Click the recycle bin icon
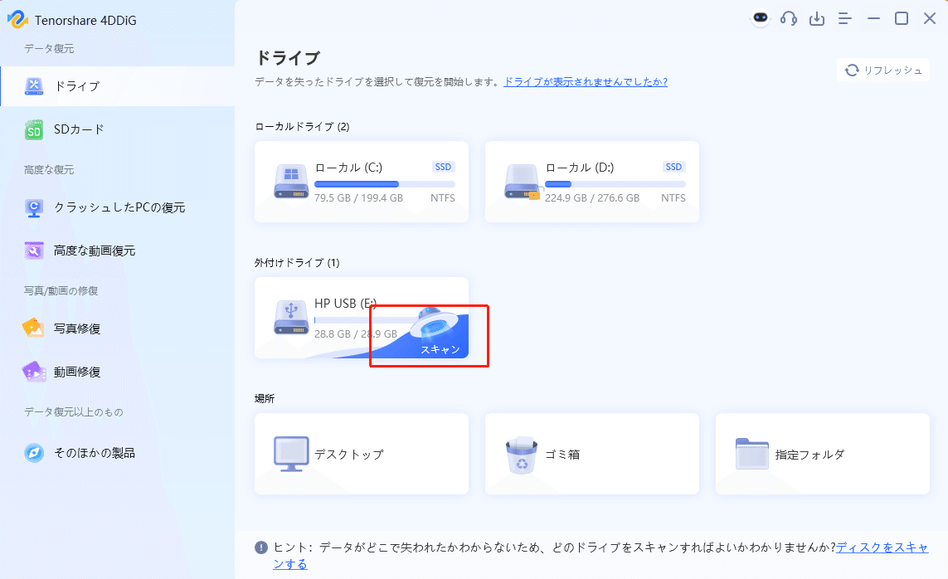948x579 pixels. 521,455
